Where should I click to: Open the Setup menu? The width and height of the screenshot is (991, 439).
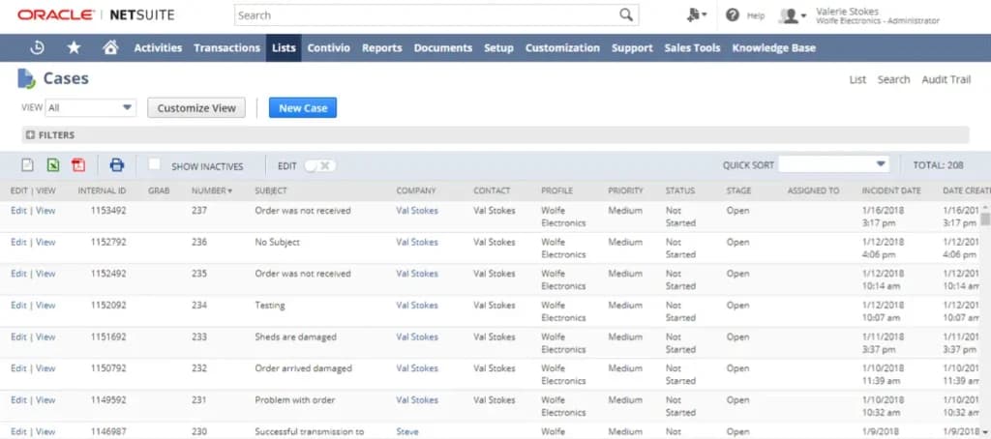(498, 47)
